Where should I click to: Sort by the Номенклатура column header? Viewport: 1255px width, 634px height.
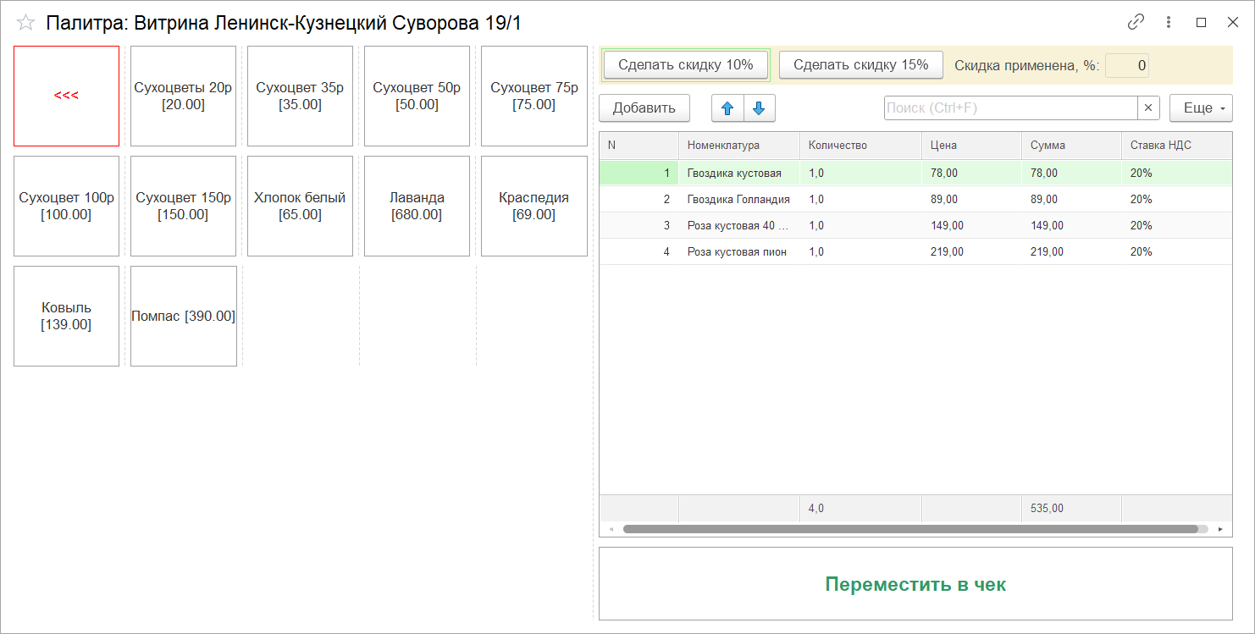tap(738, 146)
